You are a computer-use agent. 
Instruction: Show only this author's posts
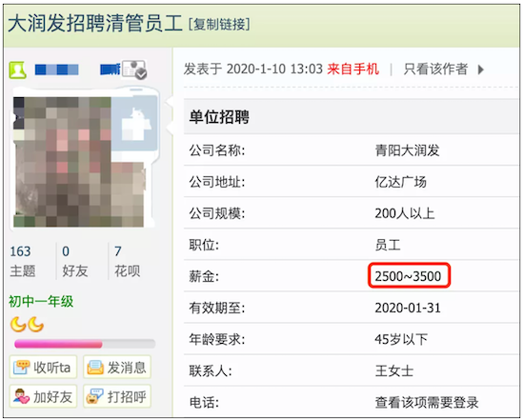point(435,70)
